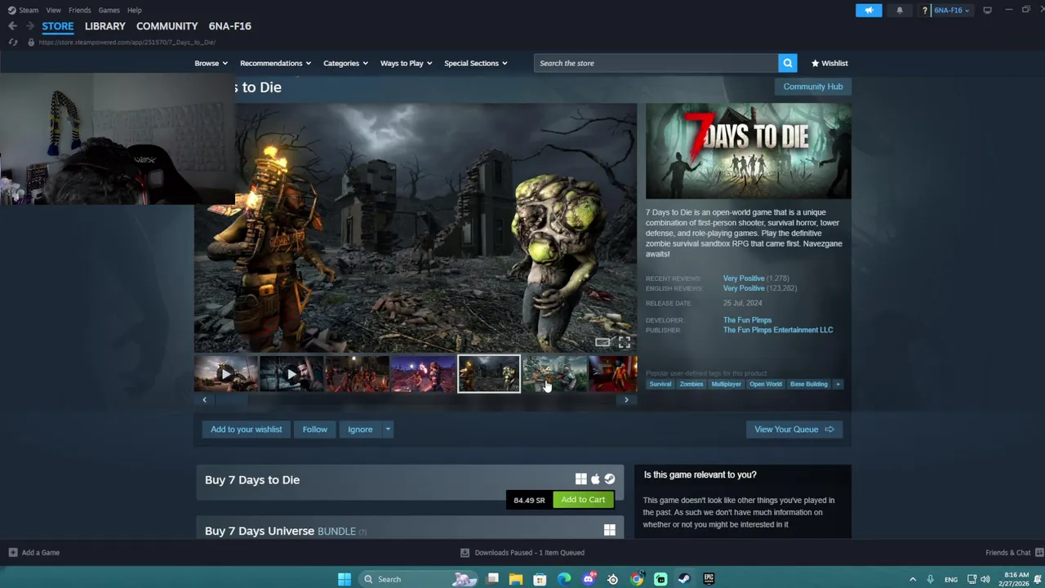Select the second video thumbnail
This screenshot has height=588, width=1045.
(x=291, y=374)
